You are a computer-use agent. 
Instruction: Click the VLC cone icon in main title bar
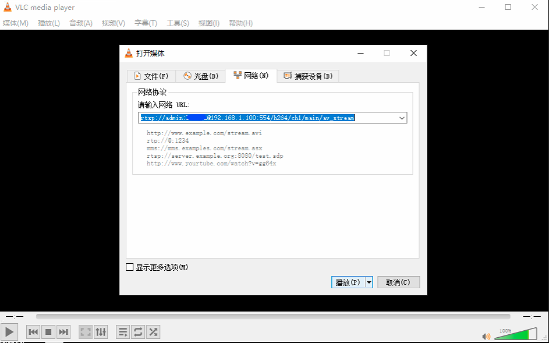7,7
